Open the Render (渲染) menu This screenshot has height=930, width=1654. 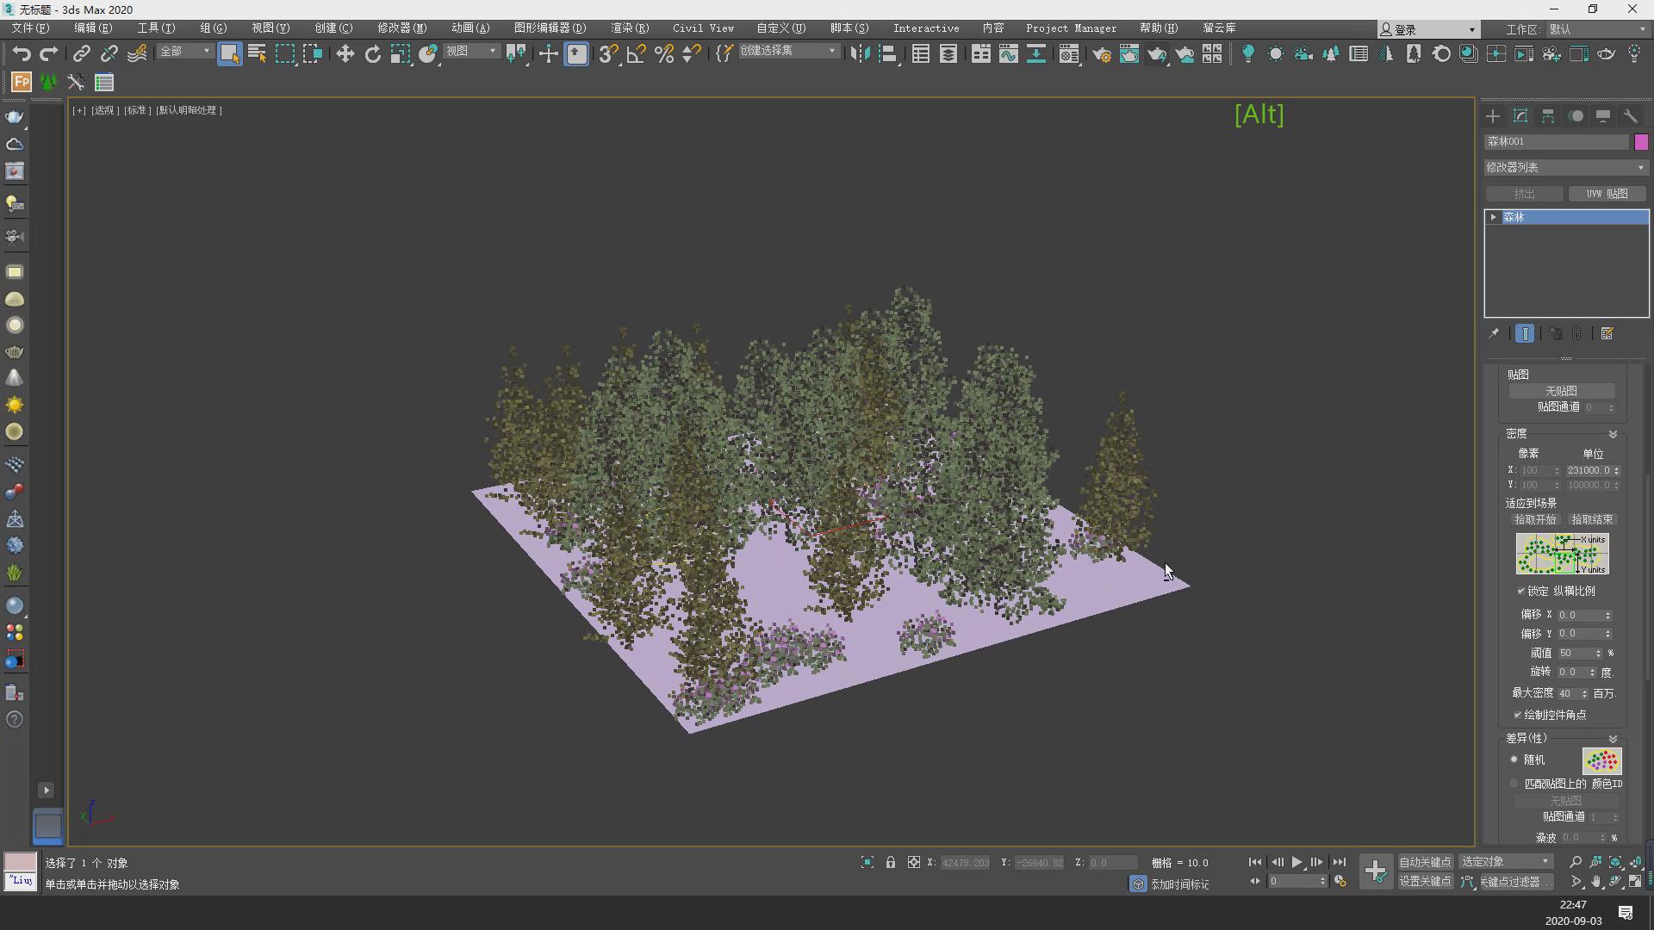point(630,28)
